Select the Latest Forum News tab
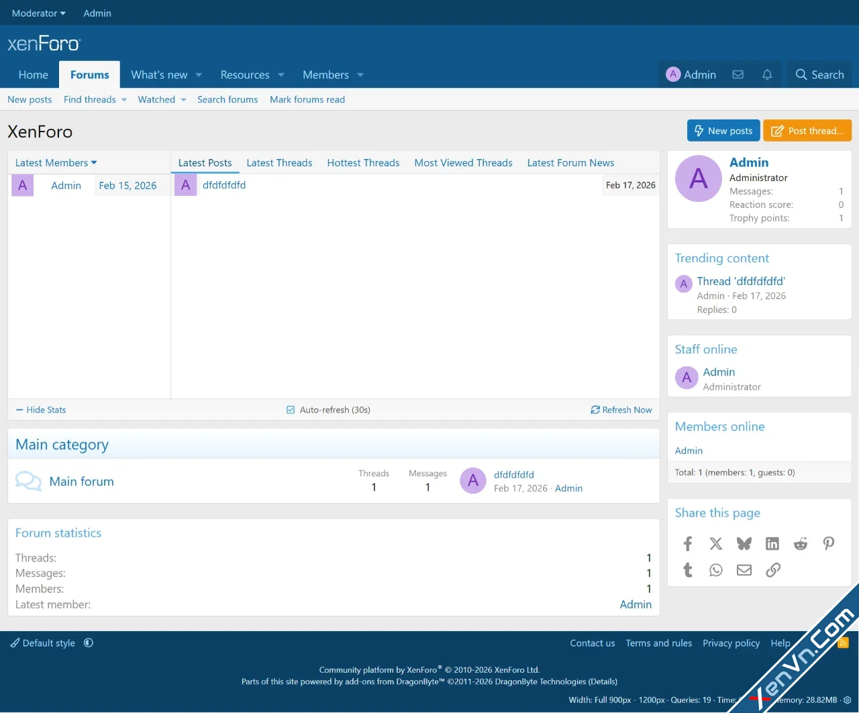Image resolution: width=859 pixels, height=713 pixels. 570,163
